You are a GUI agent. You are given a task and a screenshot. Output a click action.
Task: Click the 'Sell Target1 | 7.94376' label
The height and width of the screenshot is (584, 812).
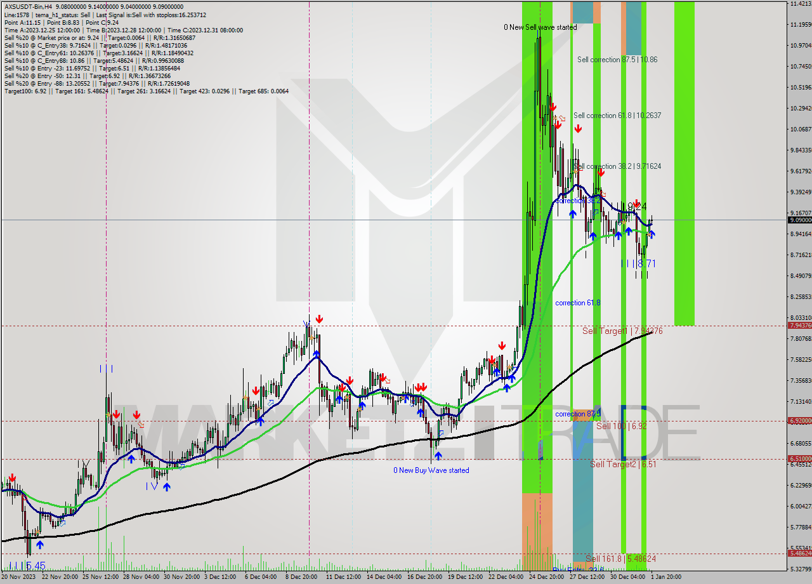tap(622, 331)
